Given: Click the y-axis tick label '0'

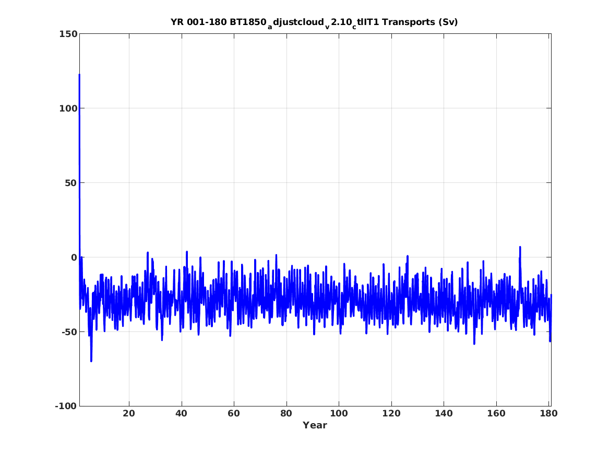Looking at the screenshot, I should tap(74, 257).
